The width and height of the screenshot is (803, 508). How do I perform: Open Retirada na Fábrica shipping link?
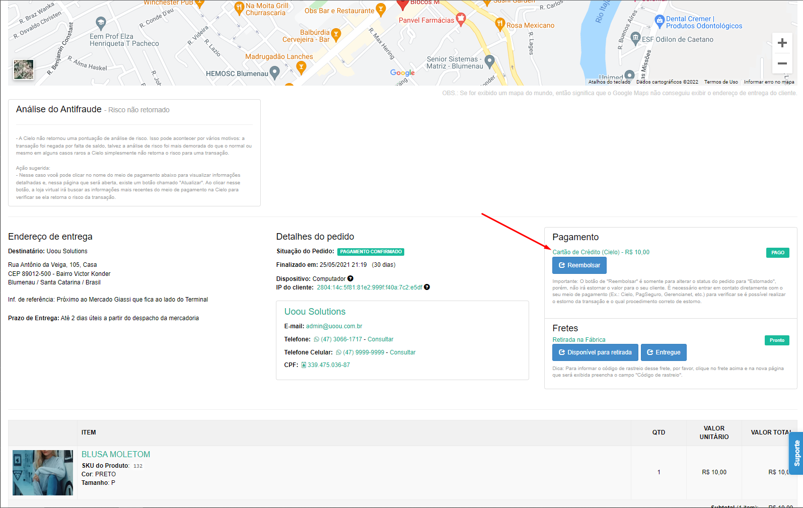(x=579, y=340)
